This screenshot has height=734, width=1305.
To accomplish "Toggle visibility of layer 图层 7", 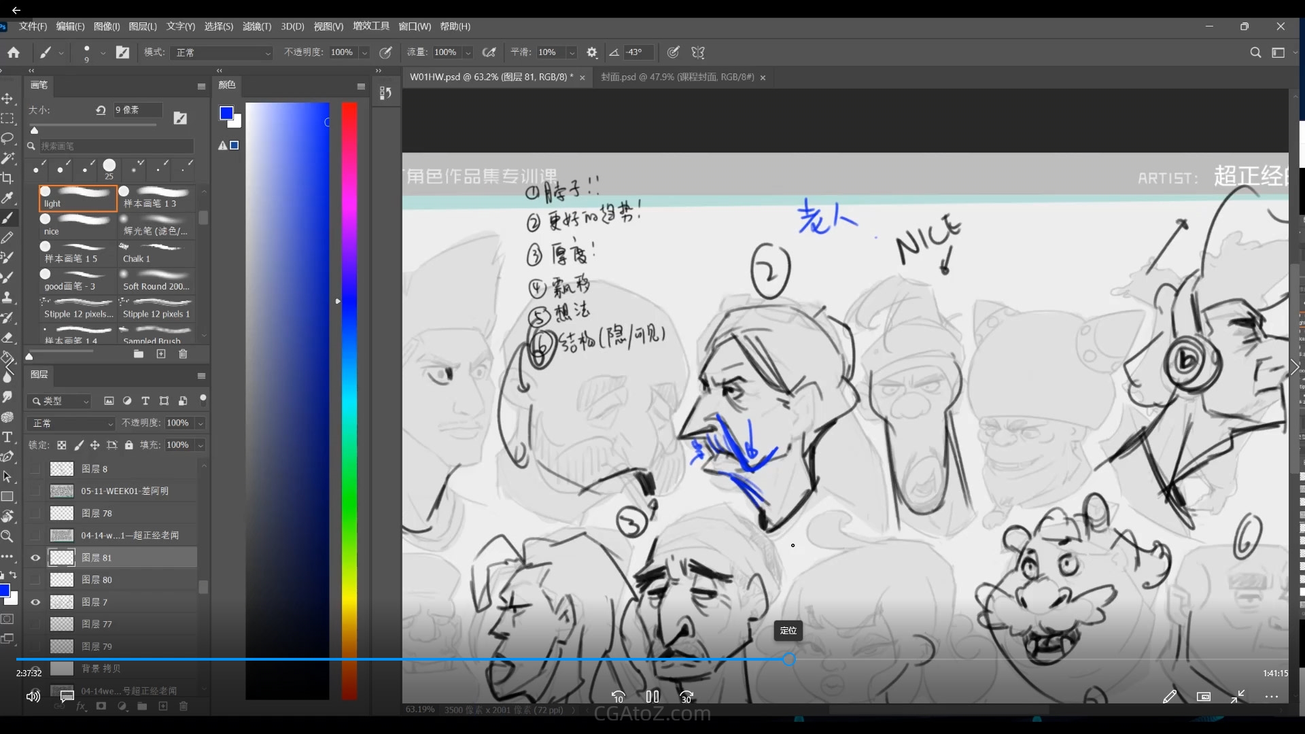I will [x=35, y=602].
